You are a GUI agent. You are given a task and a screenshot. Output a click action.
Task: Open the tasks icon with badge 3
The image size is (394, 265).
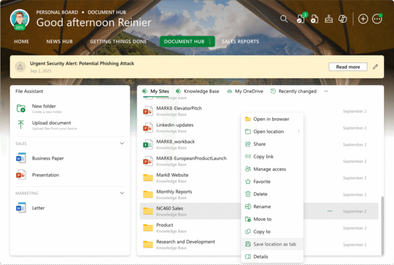301,19
